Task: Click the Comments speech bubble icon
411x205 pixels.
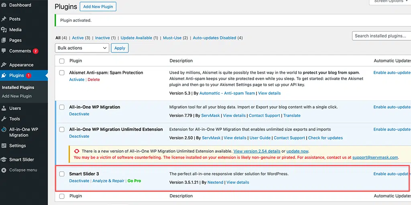Action: (x=3, y=51)
